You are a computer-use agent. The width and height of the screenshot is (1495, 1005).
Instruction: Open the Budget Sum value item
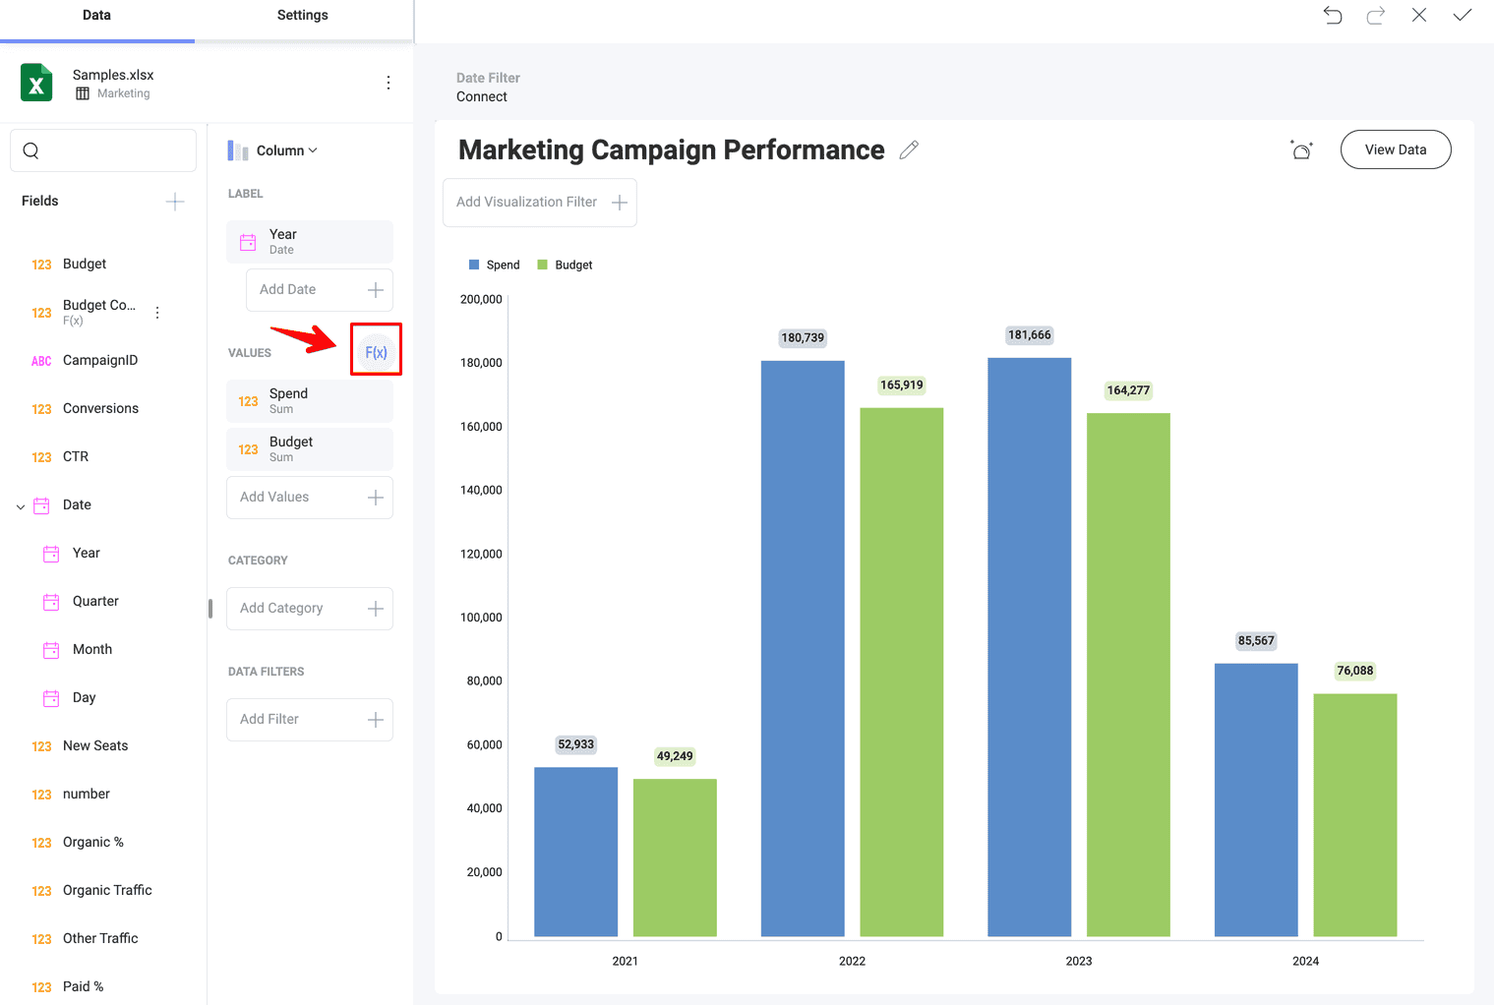[x=310, y=449]
